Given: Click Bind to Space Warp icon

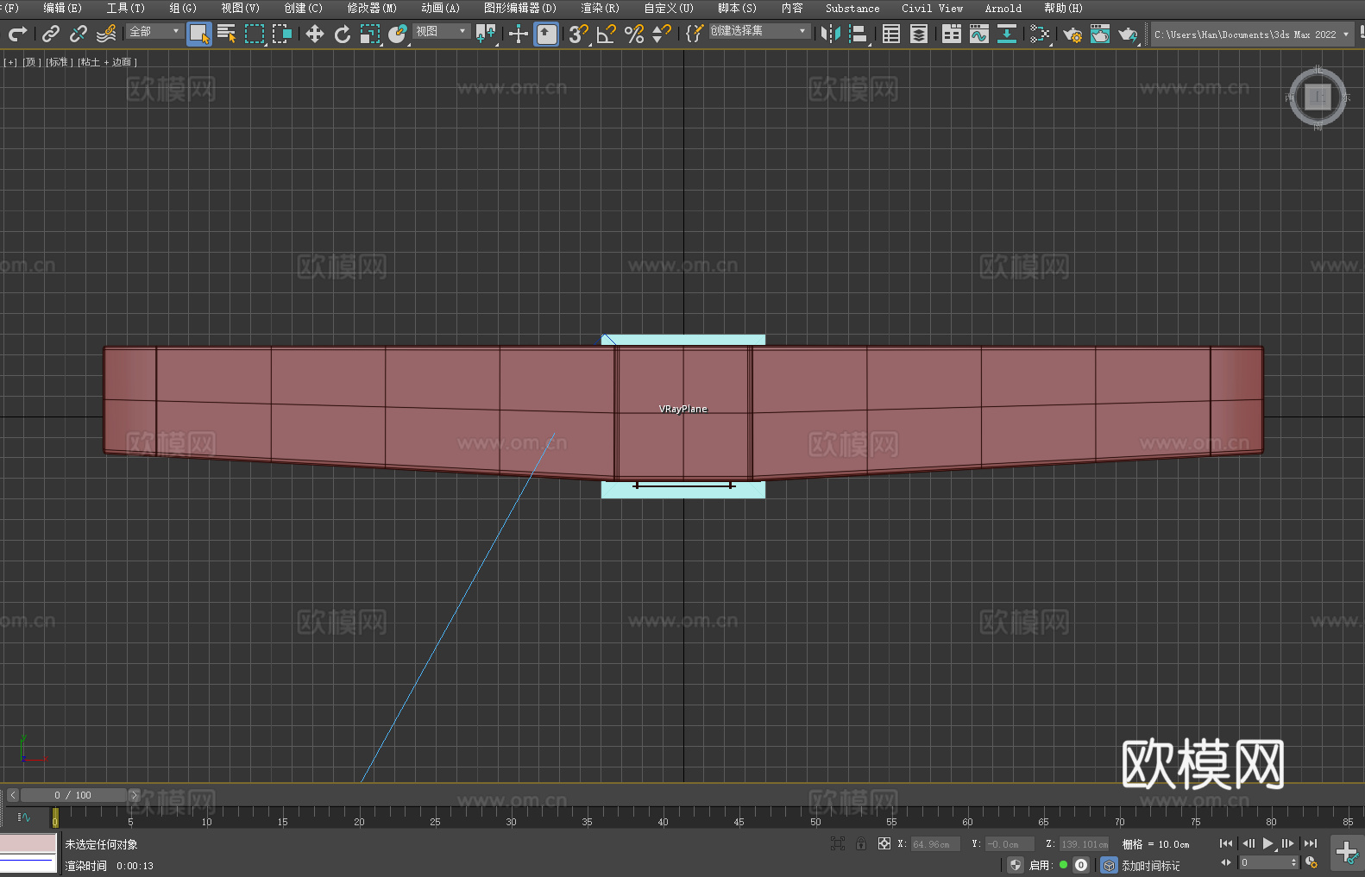Looking at the screenshot, I should click(106, 34).
